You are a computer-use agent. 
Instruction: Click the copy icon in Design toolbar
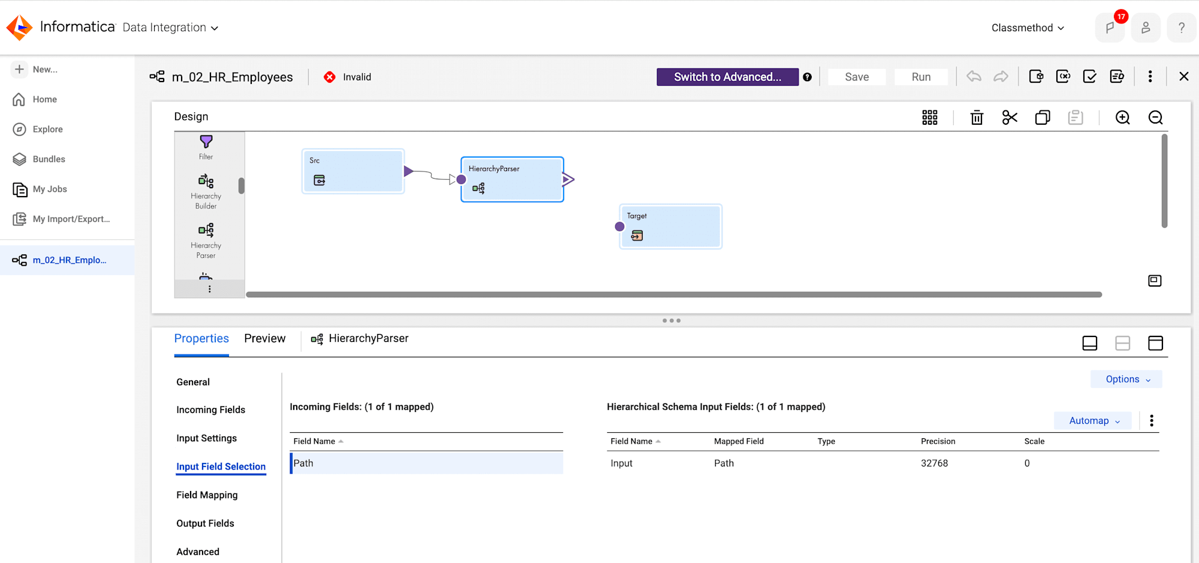(x=1043, y=118)
